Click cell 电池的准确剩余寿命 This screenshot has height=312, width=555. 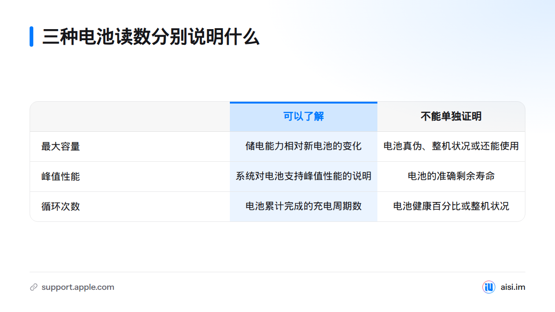[451, 177]
